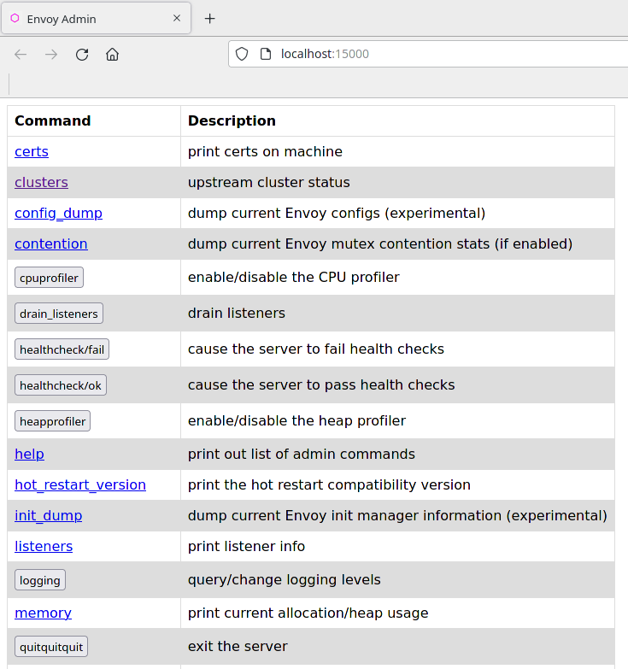The image size is (628, 669).
Task: Reload the page with the refresh icon
Action: pos(82,55)
